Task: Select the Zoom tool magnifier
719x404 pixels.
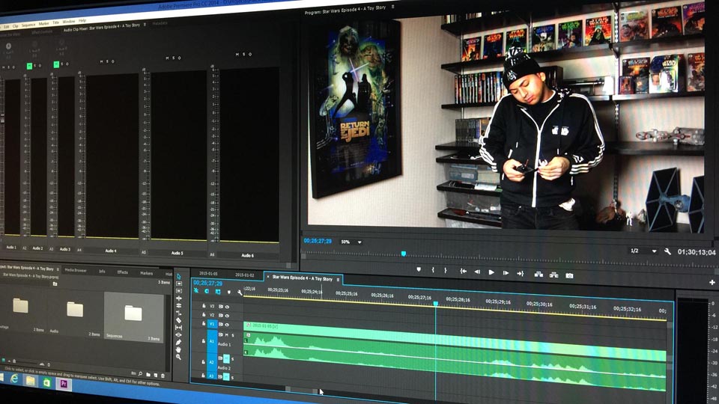Action: [178, 357]
